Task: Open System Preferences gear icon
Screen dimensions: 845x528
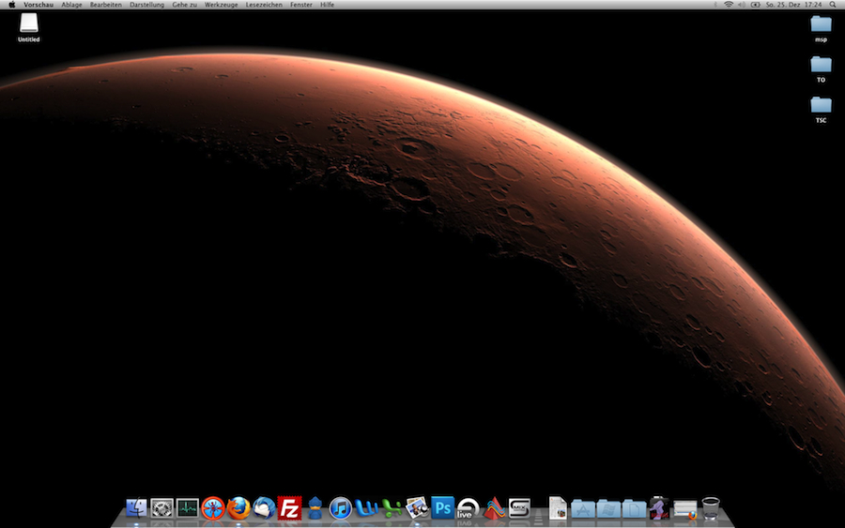Action: click(x=161, y=508)
